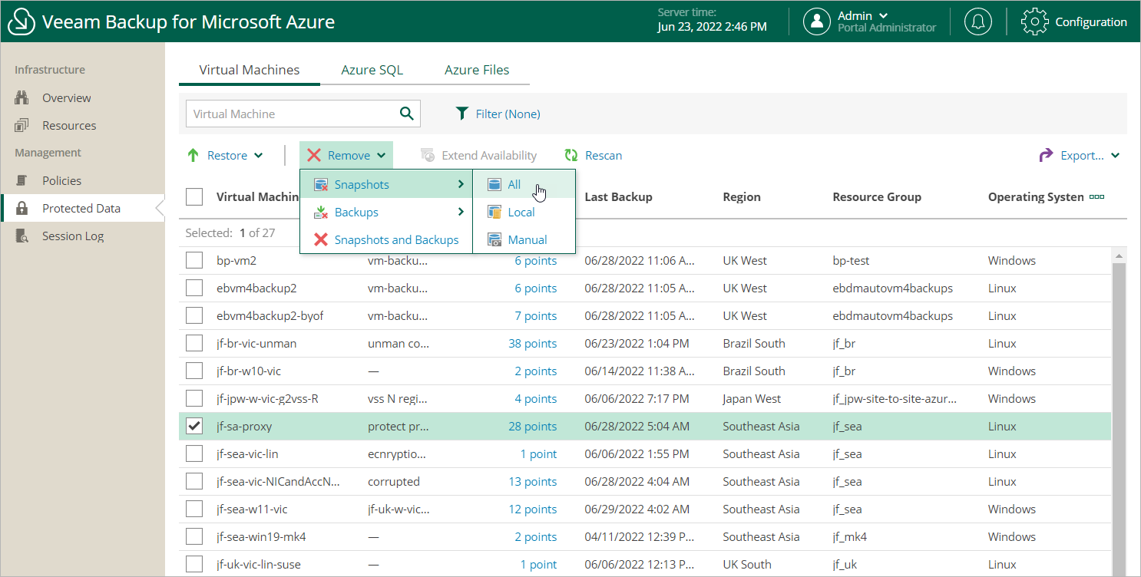
Task: Open the Session Log page
Action: (72, 236)
